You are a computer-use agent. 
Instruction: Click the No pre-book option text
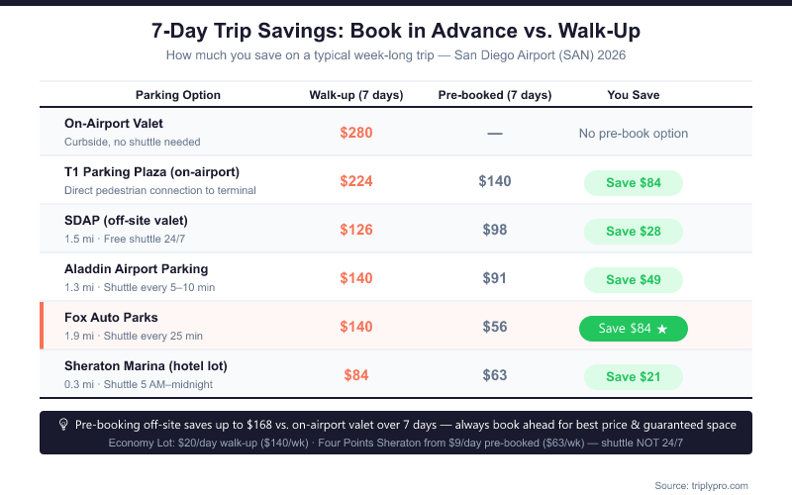click(633, 133)
